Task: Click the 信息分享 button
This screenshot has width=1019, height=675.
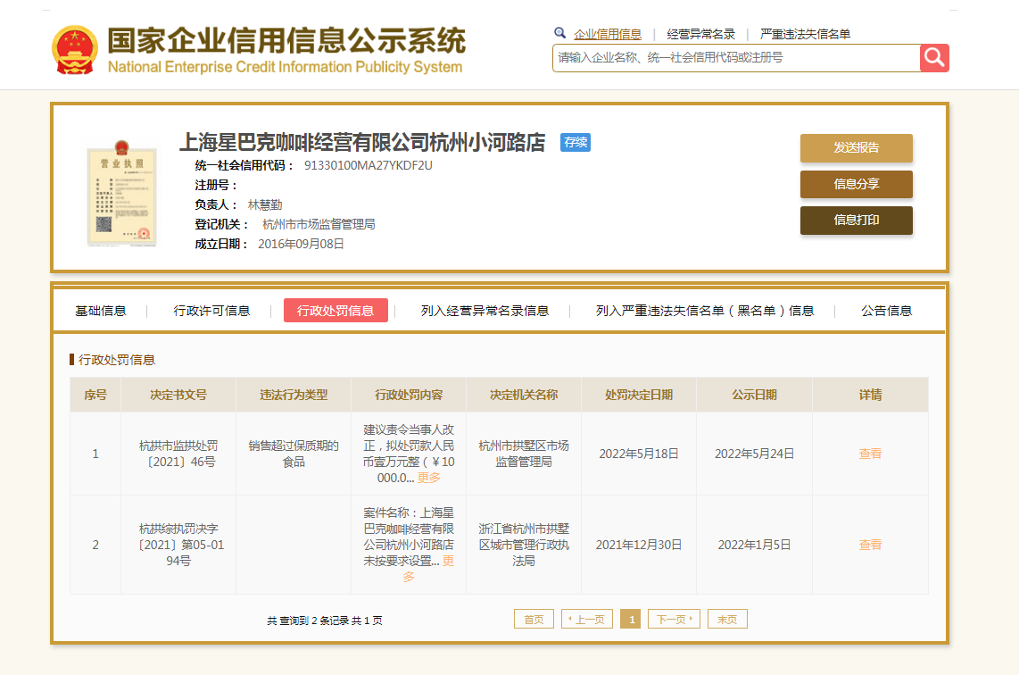Action: [857, 184]
